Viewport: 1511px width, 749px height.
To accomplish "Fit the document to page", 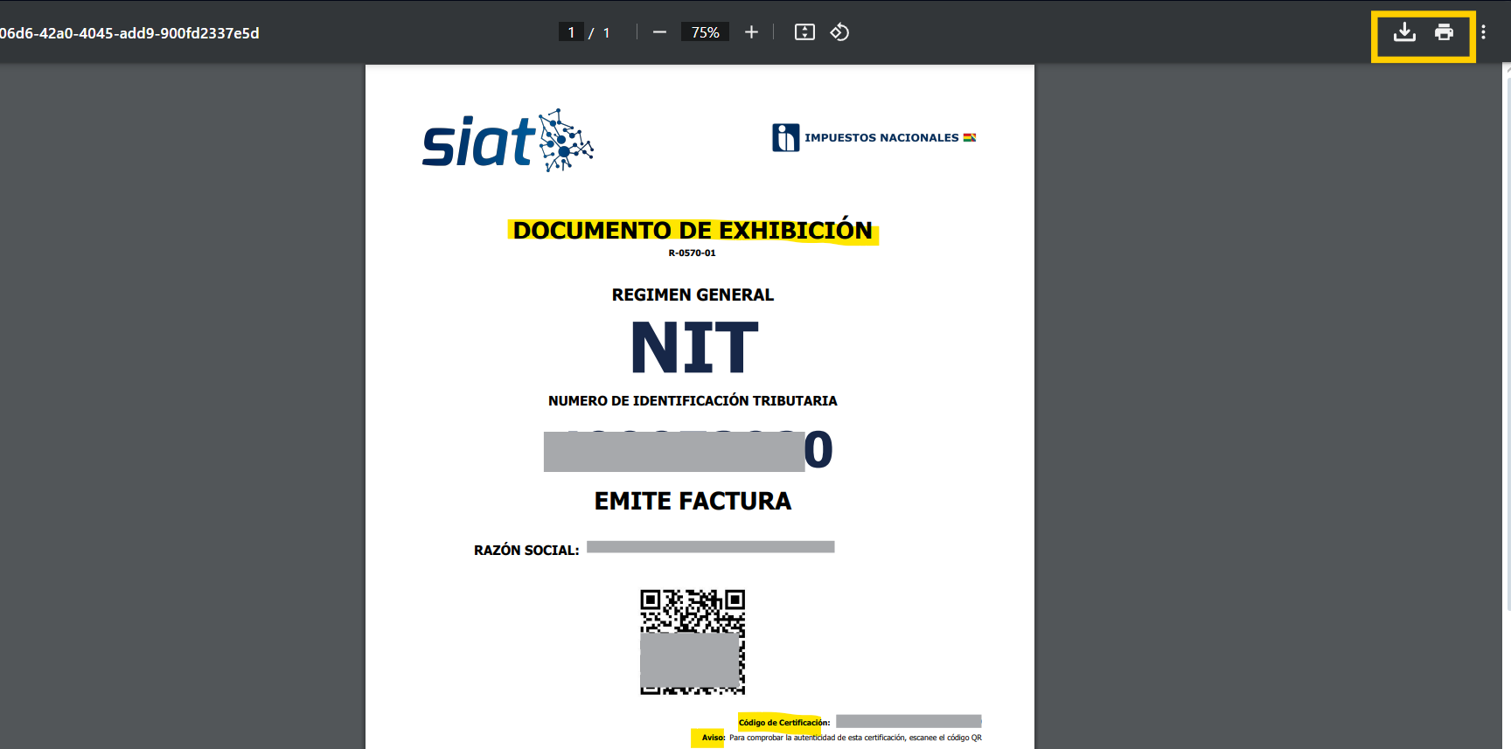I will click(x=804, y=32).
